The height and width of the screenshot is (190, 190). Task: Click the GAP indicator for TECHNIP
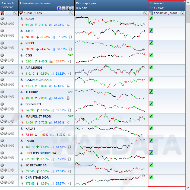click(x=70, y=92)
